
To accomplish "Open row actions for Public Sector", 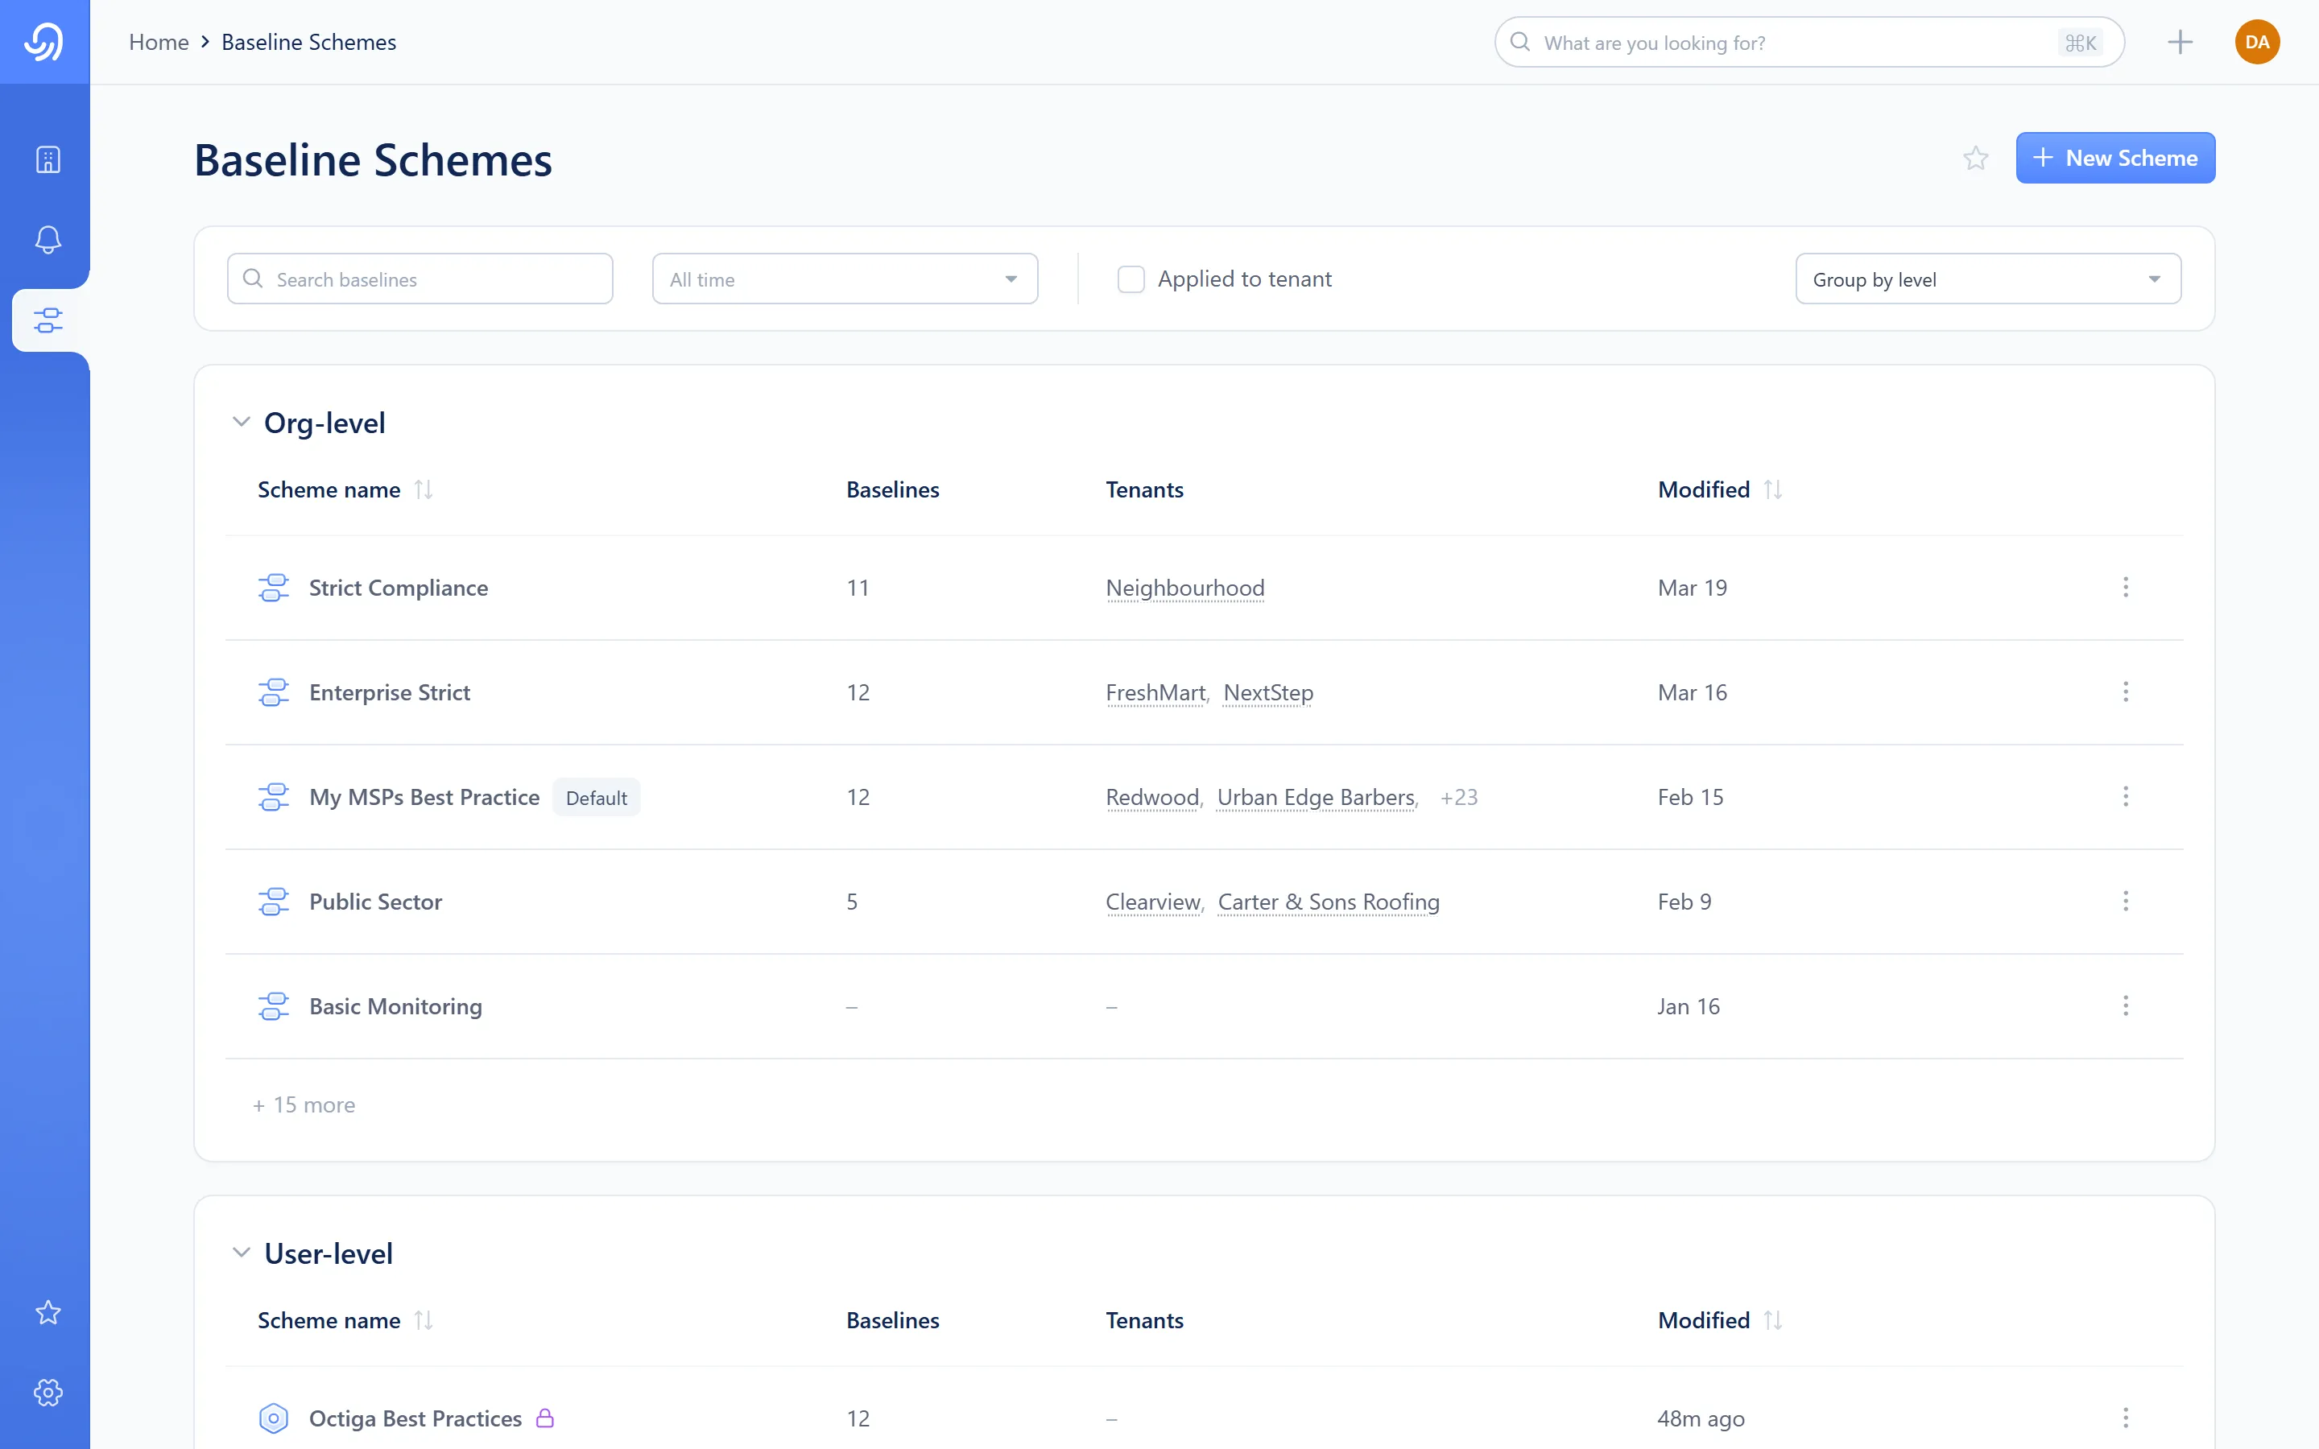I will 2126,901.
